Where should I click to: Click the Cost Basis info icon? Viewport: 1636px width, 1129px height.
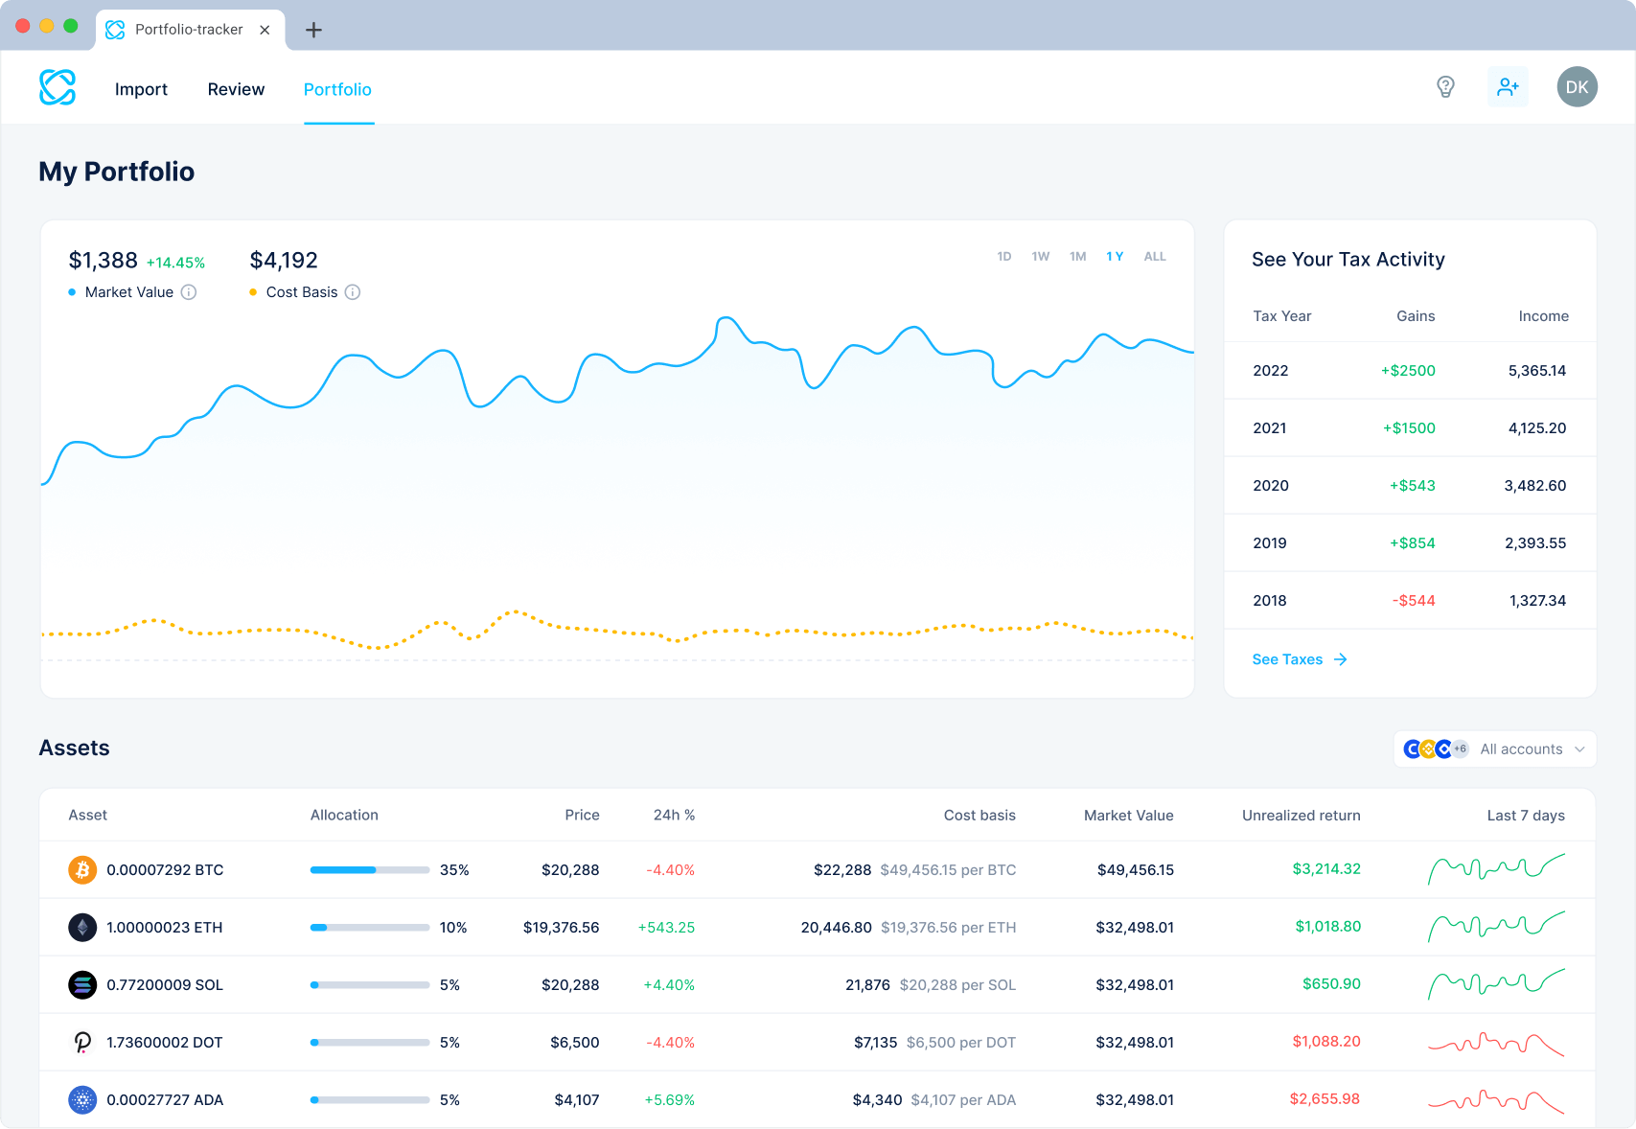[353, 292]
